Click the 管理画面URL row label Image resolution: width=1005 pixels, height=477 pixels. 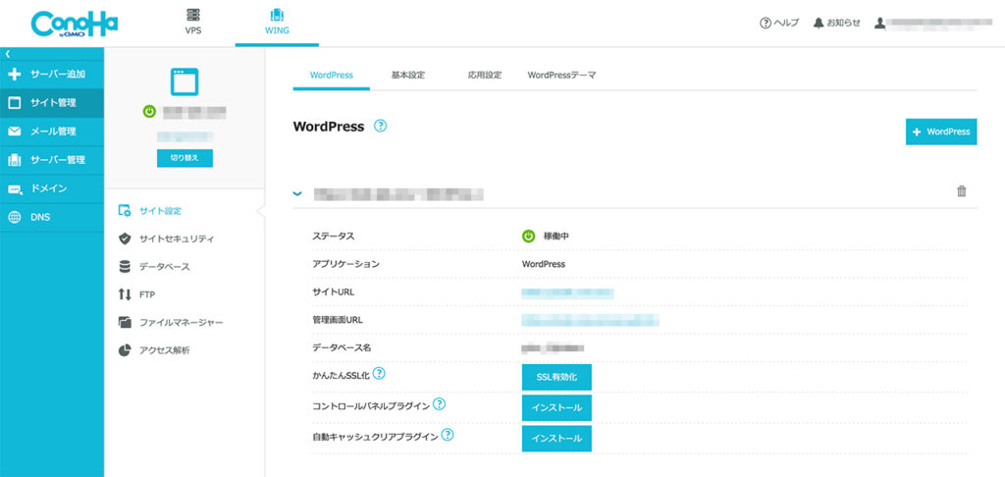[x=338, y=319]
